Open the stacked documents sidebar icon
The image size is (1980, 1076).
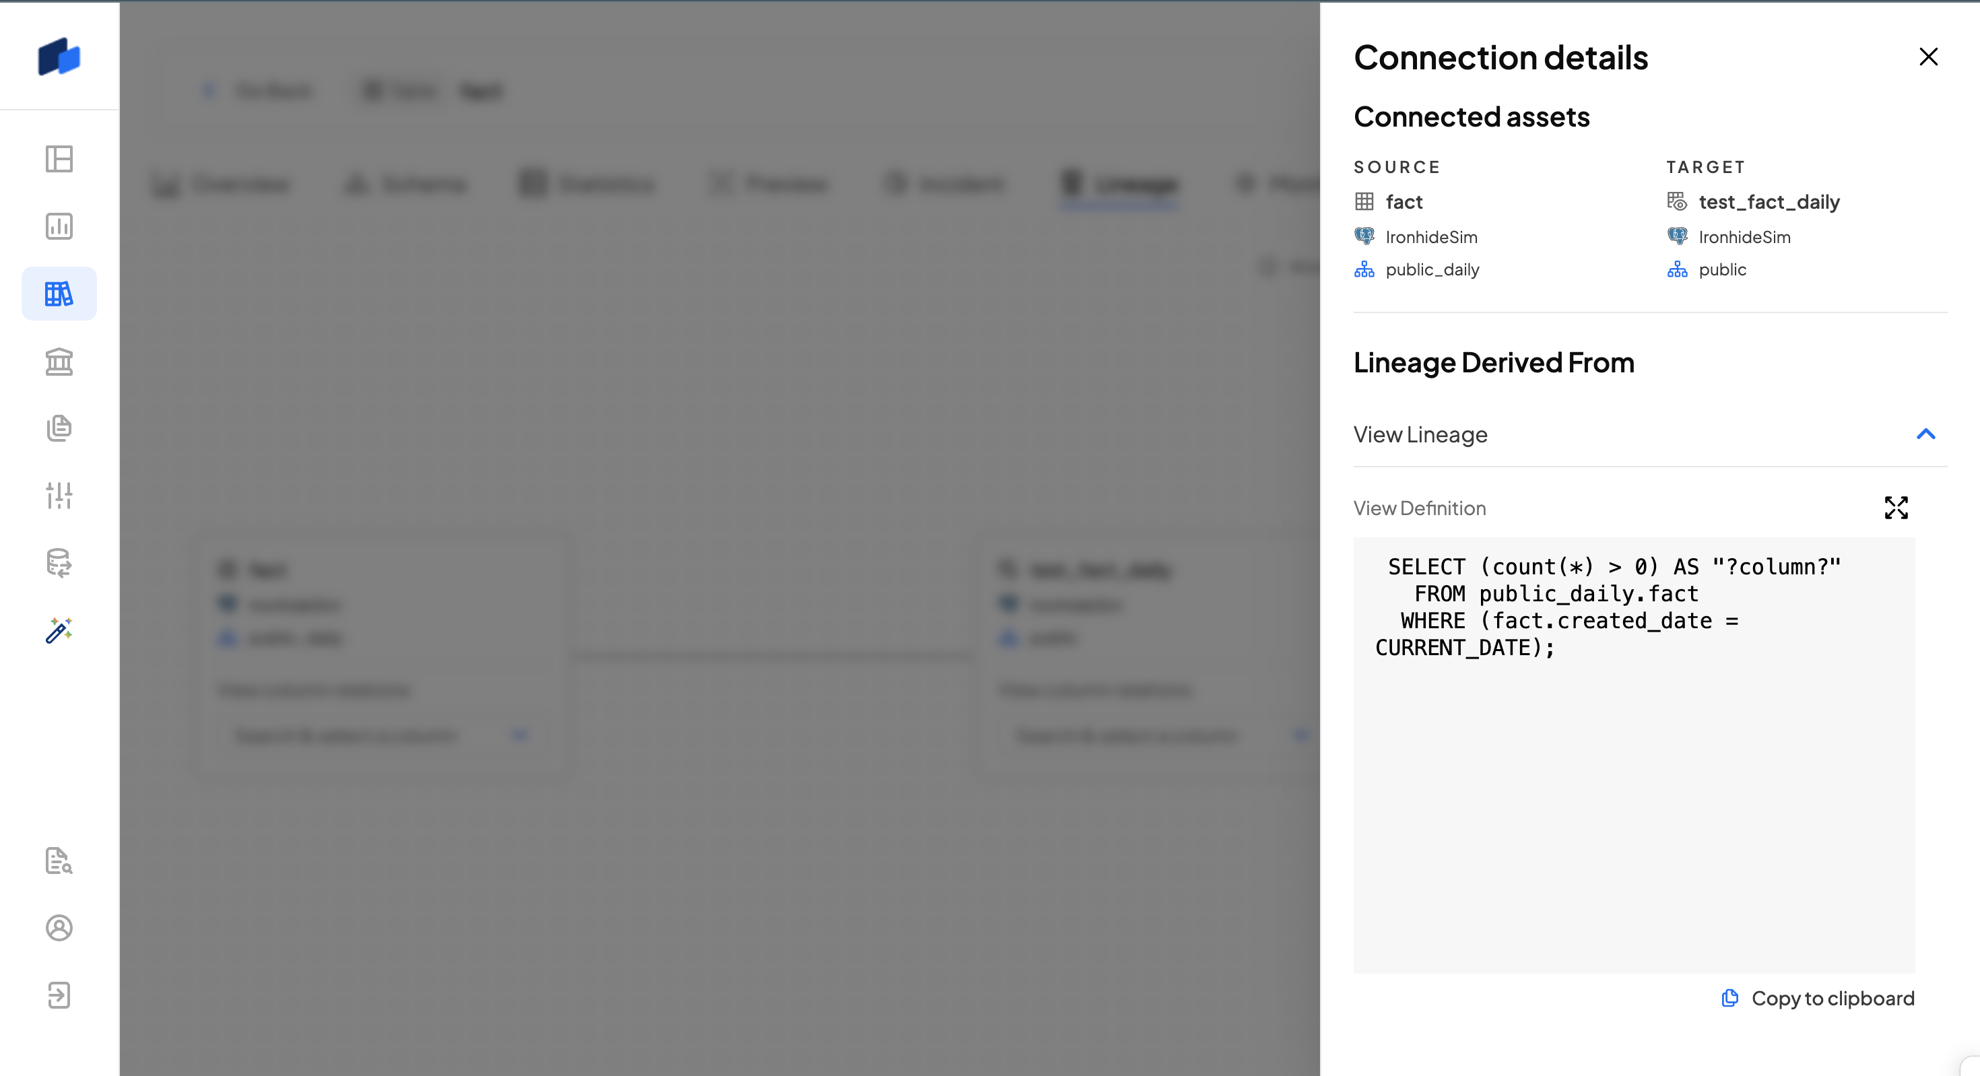pos(59,428)
